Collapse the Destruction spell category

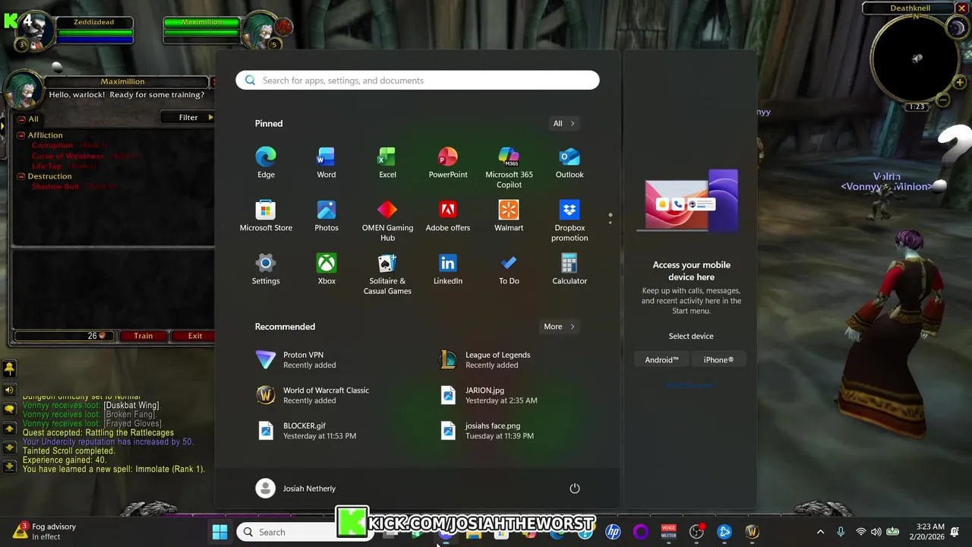pyautogui.click(x=21, y=176)
